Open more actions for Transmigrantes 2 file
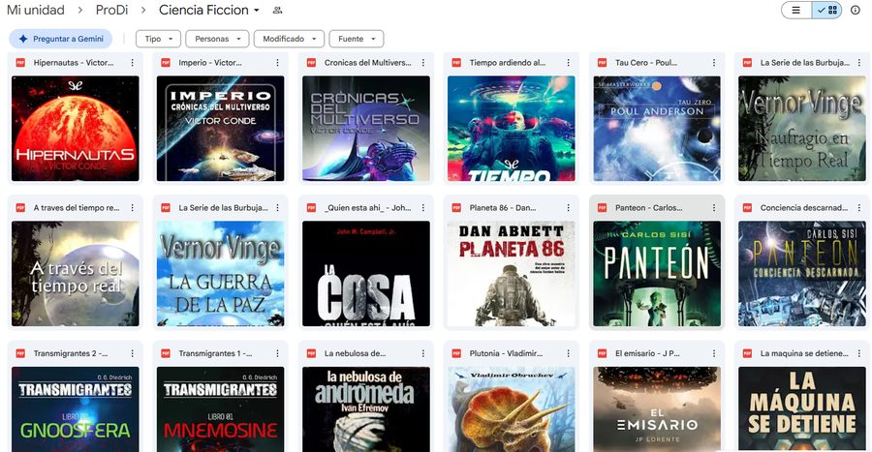Screen dimensions: 872x452 click(133, 353)
